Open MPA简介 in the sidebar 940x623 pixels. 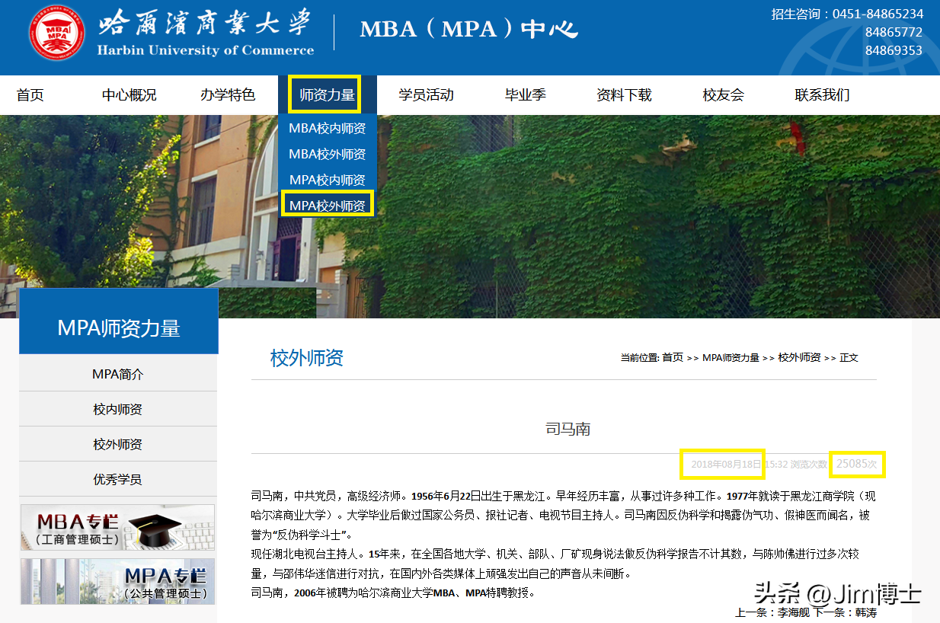(x=118, y=374)
